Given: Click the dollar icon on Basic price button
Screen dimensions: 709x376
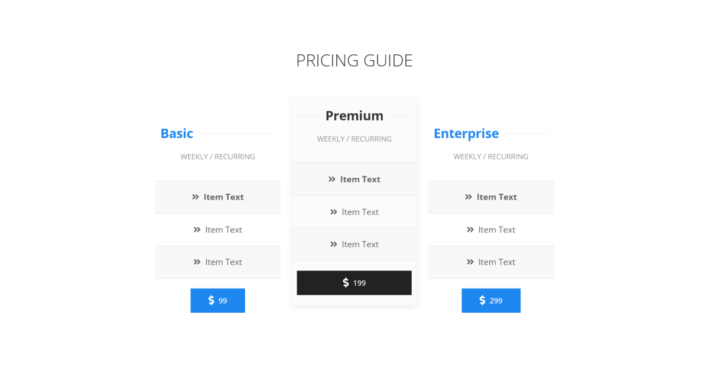Looking at the screenshot, I should pos(212,300).
